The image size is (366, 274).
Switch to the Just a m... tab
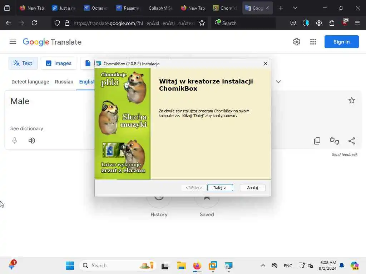(64, 8)
